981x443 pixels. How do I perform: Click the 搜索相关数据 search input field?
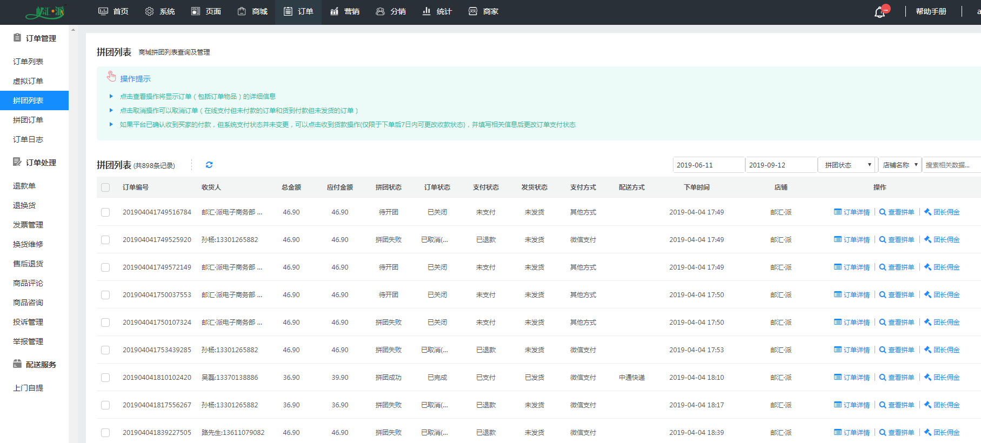[x=951, y=165]
